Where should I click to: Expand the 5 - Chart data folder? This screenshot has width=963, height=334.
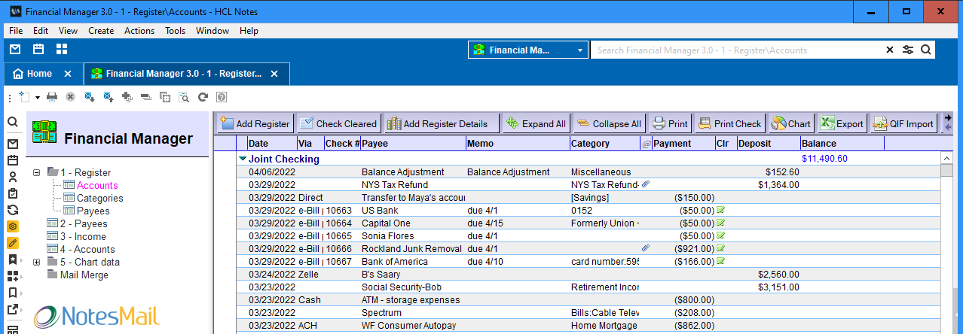[x=37, y=262]
